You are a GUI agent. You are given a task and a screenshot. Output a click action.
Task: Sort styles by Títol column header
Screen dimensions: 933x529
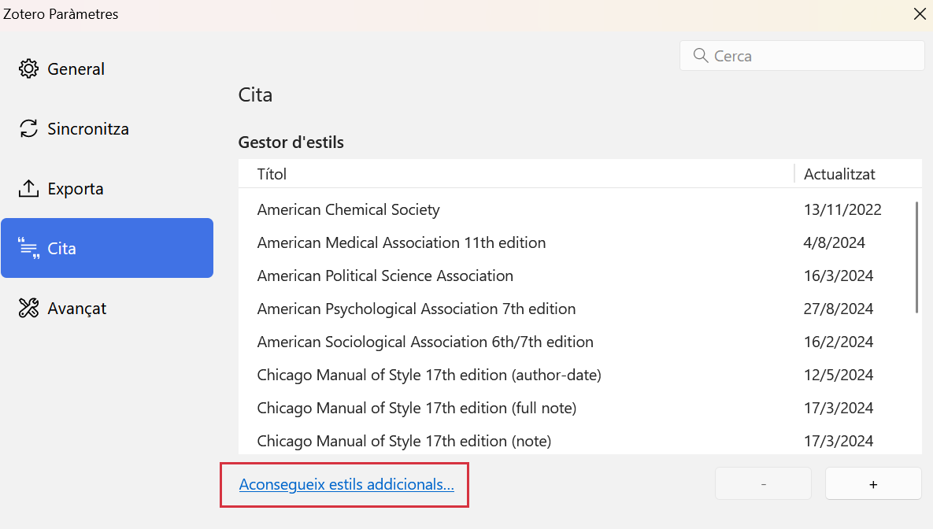[x=516, y=174]
